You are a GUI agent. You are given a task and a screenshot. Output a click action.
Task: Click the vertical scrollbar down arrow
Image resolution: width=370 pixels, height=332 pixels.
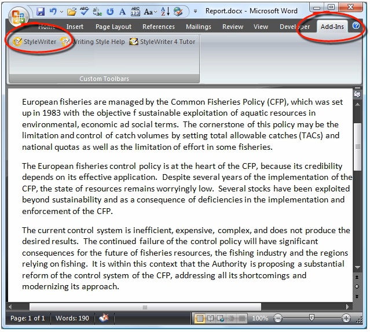click(357, 267)
